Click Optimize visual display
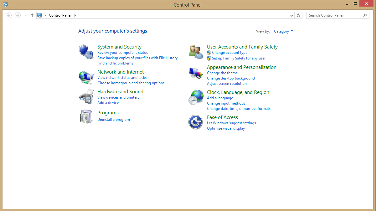Viewport: 376px width, 211px height. 226,128
